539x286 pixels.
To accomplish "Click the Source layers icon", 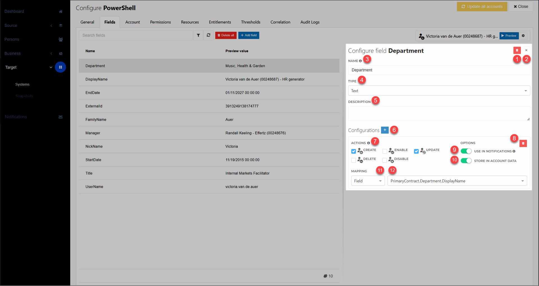I will point(61,26).
